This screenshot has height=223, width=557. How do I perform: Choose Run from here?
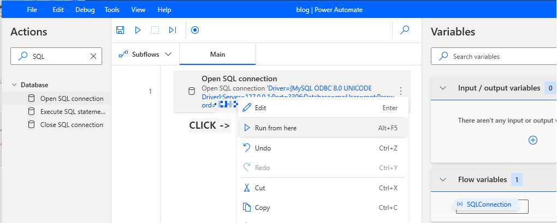pyautogui.click(x=322, y=128)
